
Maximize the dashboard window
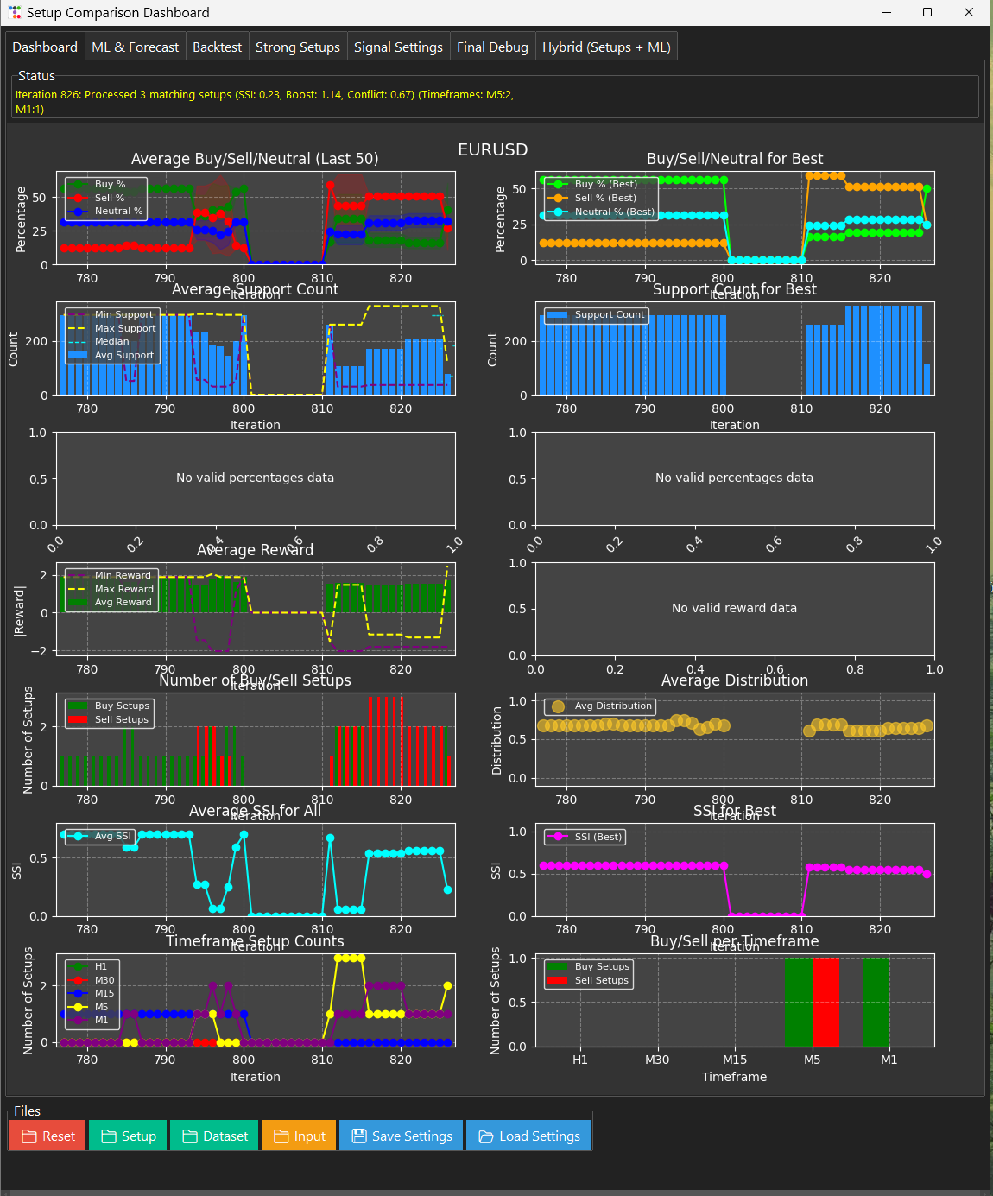[x=927, y=12]
